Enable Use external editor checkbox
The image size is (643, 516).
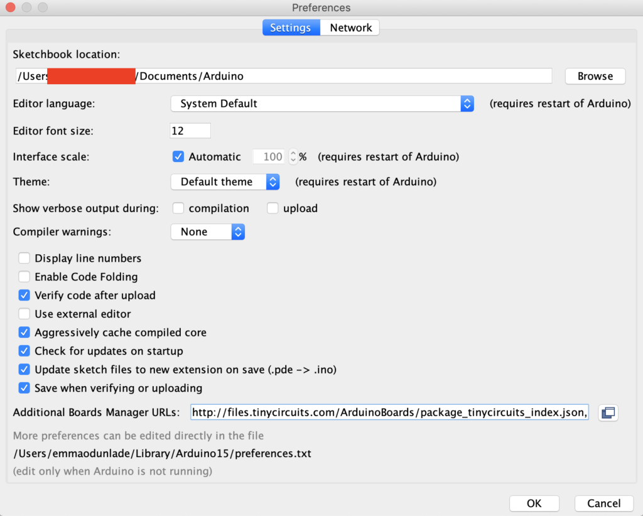point(24,314)
